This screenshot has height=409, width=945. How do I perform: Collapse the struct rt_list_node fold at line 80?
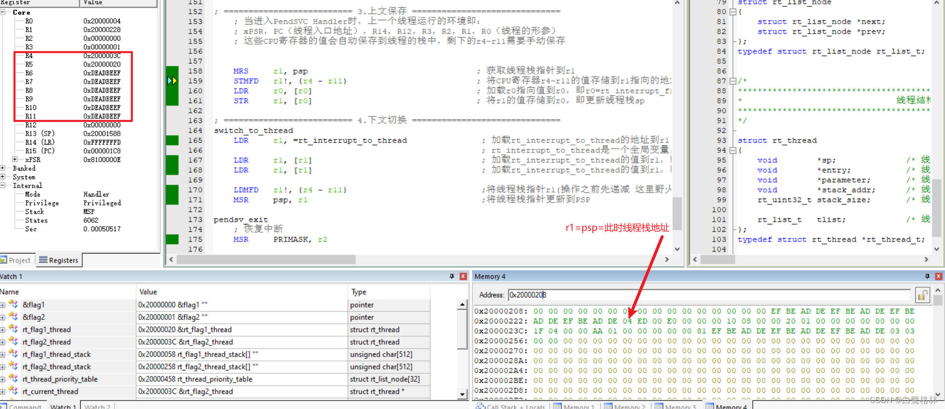click(733, 12)
